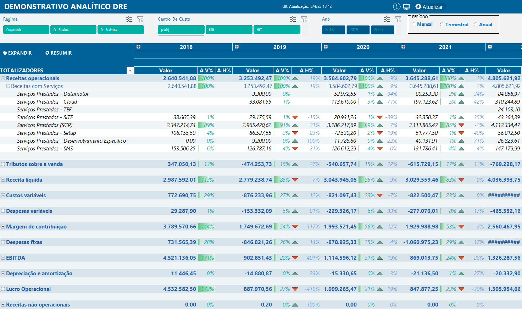Clear filter on Ano slicer
The width and height of the screenshot is (522, 309).
pos(398,19)
